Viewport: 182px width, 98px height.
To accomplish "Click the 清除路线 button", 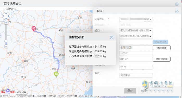I will coord(162,48).
